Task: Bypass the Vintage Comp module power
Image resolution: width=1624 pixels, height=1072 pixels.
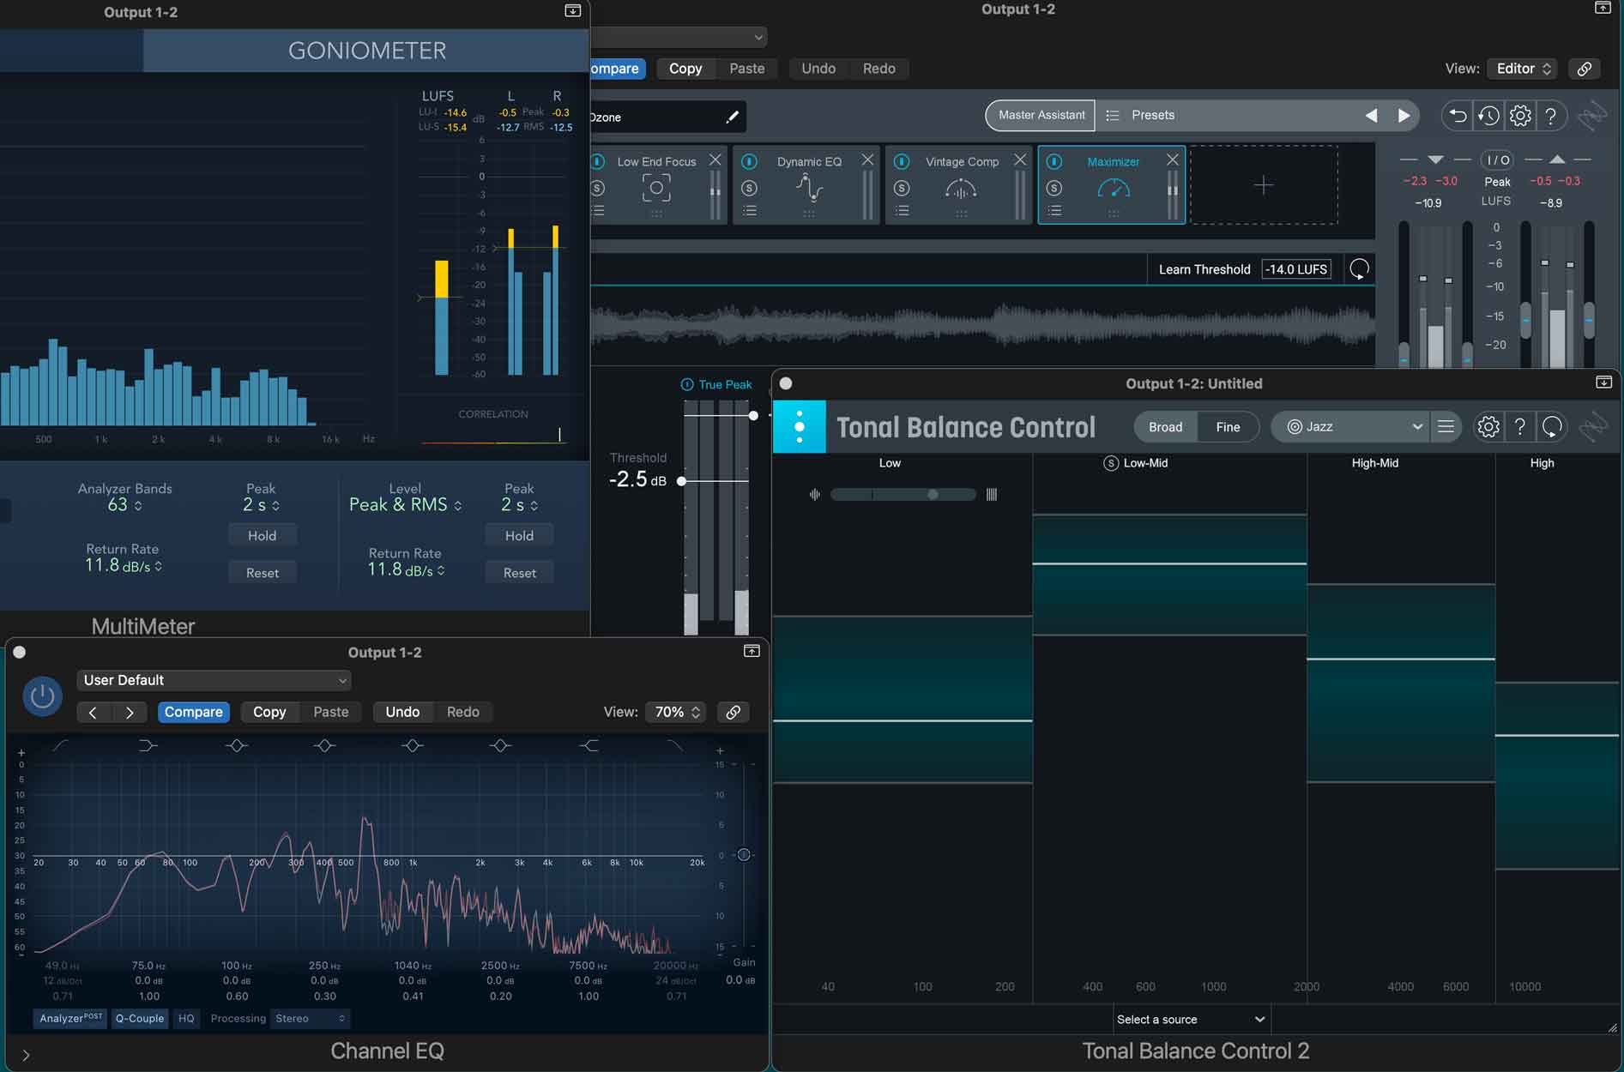Action: (x=902, y=161)
